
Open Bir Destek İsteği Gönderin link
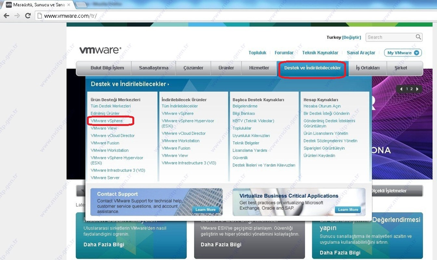[x=326, y=114]
